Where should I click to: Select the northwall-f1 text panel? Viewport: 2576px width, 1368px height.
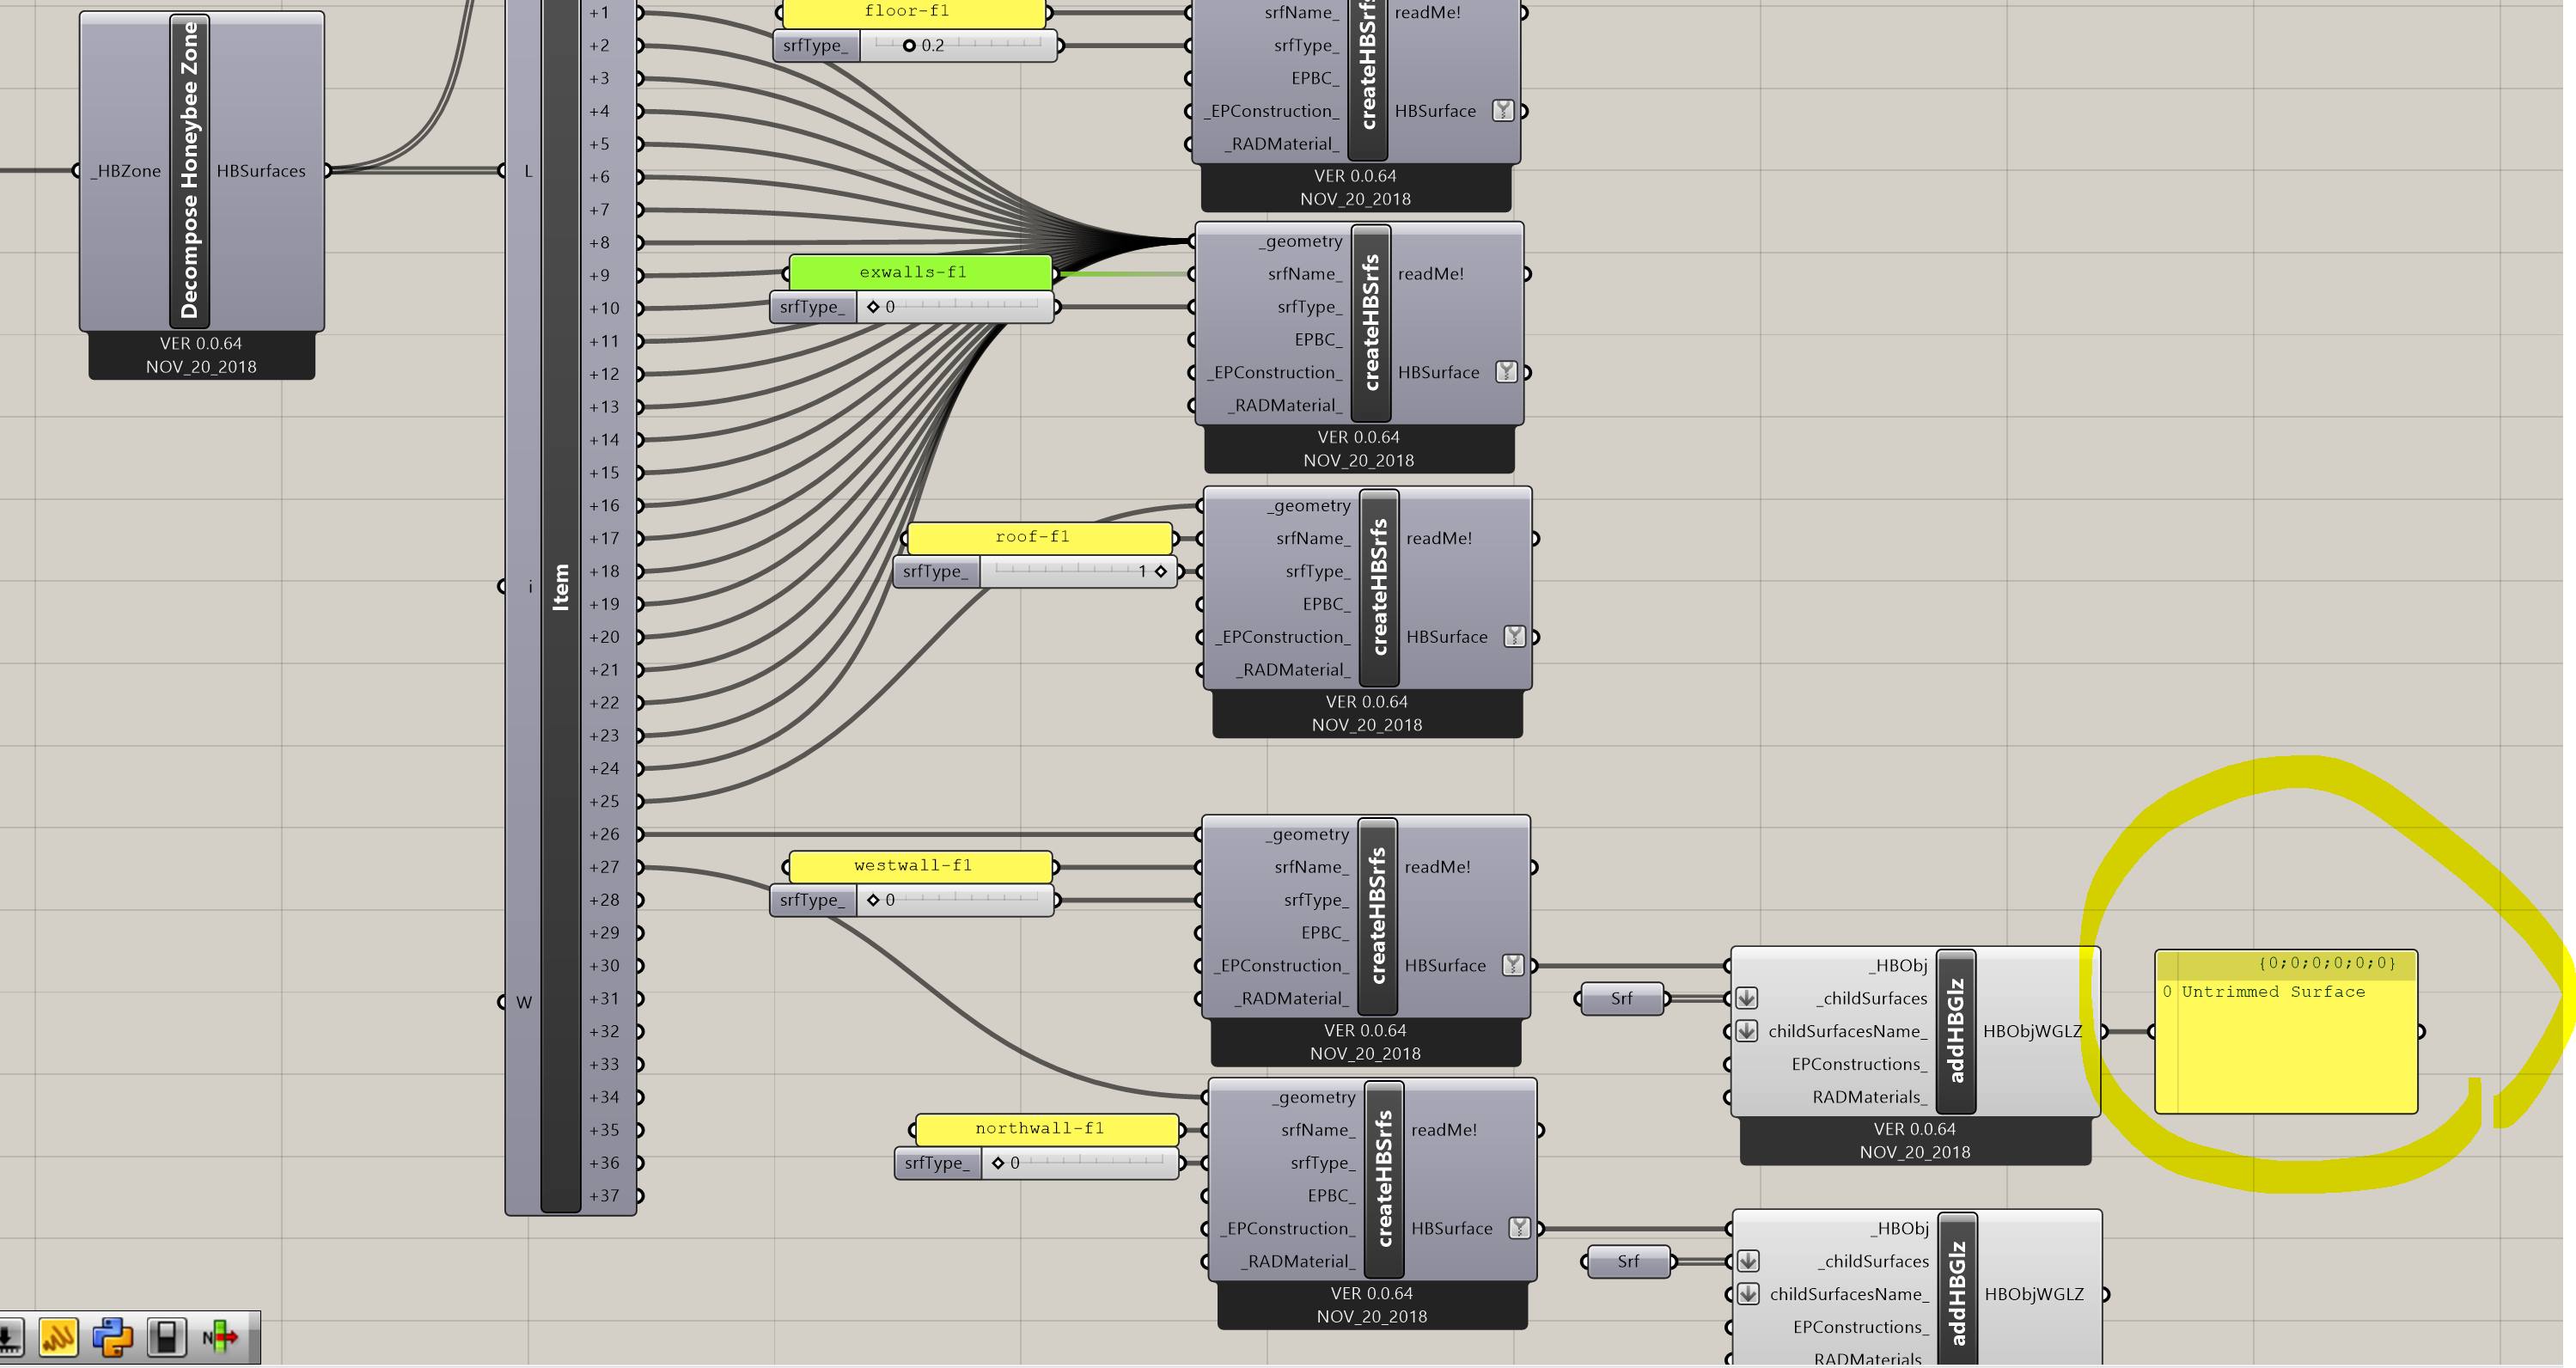(x=1046, y=1129)
